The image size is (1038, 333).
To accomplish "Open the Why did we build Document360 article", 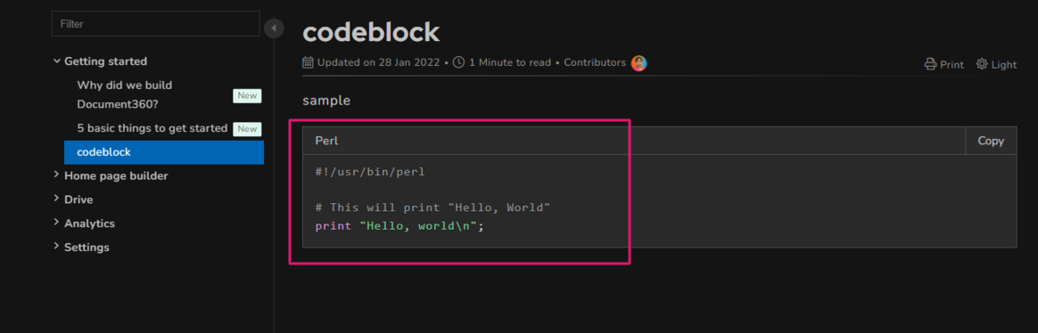I will pyautogui.click(x=125, y=94).
